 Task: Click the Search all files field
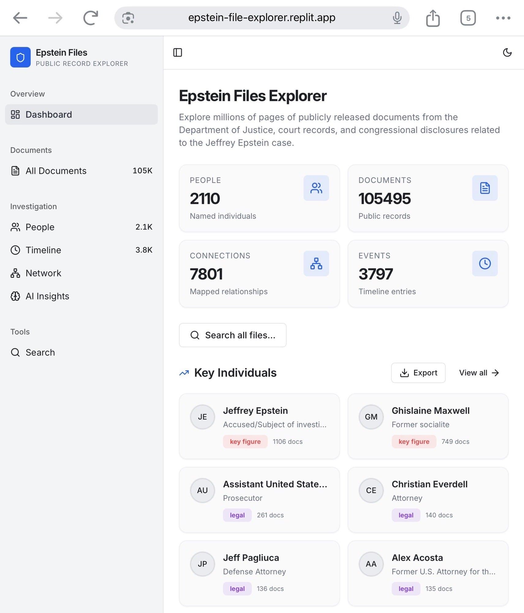tap(232, 335)
